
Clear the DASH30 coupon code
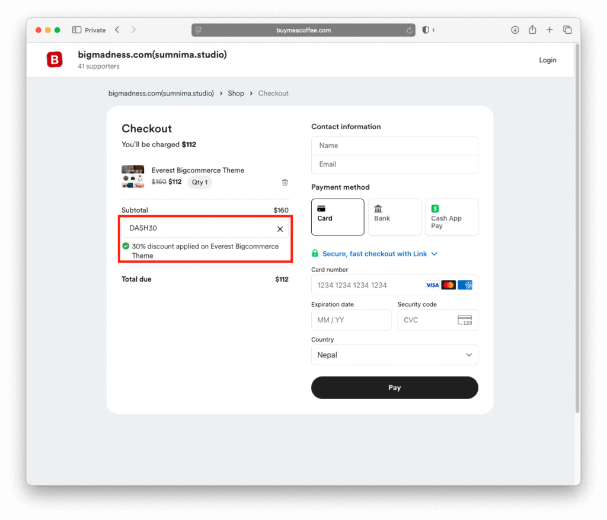click(x=280, y=229)
